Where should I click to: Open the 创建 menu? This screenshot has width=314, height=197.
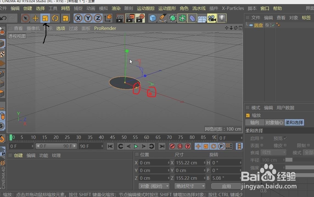28,8
